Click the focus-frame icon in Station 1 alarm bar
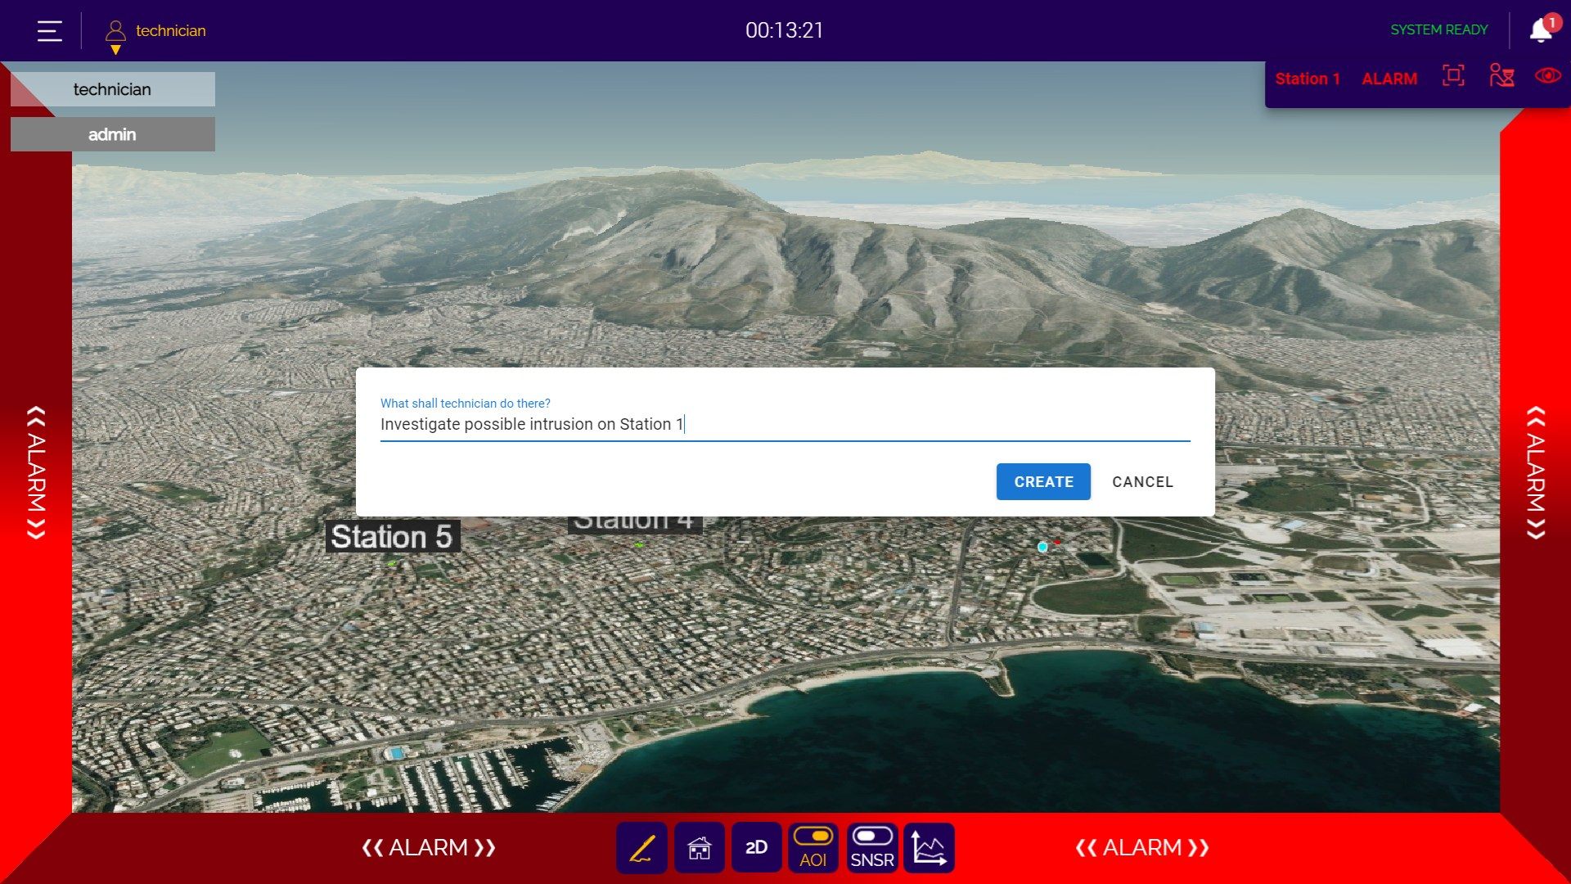The height and width of the screenshot is (884, 1571). (x=1453, y=77)
